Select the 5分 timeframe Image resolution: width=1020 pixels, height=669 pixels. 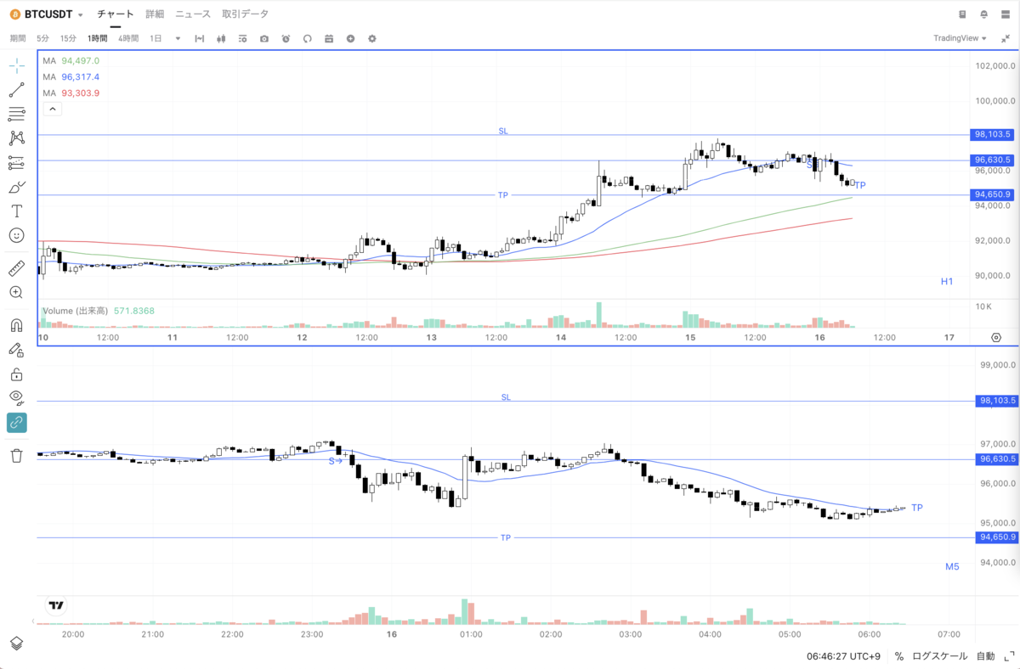[42, 38]
